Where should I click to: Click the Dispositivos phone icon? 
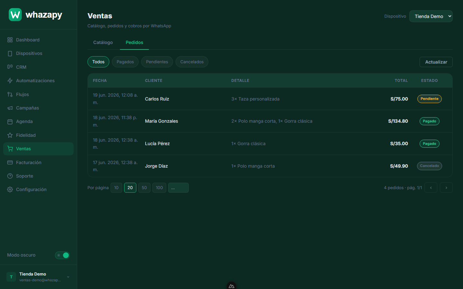tap(10, 53)
